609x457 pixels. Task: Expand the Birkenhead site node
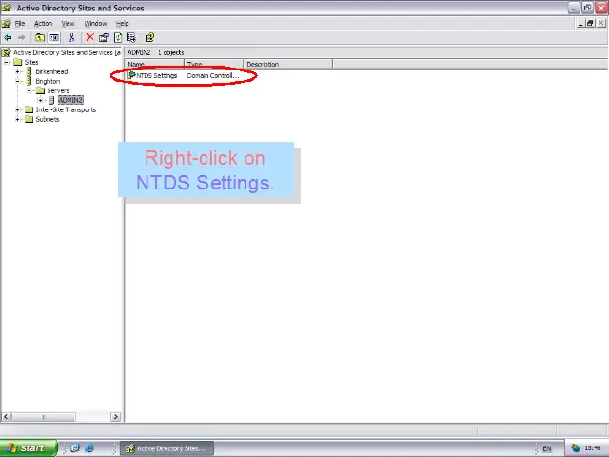pos(17,71)
